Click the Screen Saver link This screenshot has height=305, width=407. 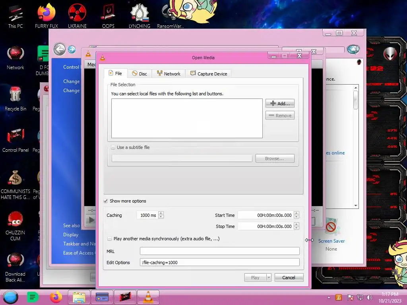coord(331,241)
